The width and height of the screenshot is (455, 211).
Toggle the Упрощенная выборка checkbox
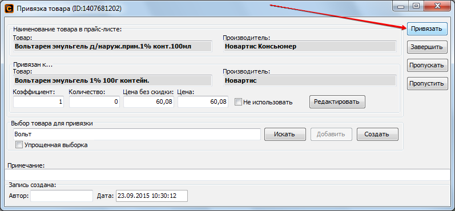[x=19, y=145]
